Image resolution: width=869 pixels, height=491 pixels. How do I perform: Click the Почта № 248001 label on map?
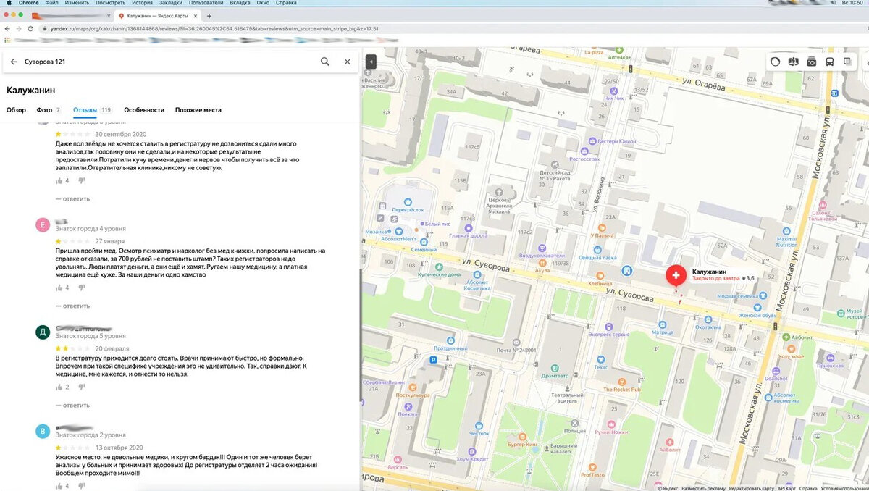pos(518,350)
